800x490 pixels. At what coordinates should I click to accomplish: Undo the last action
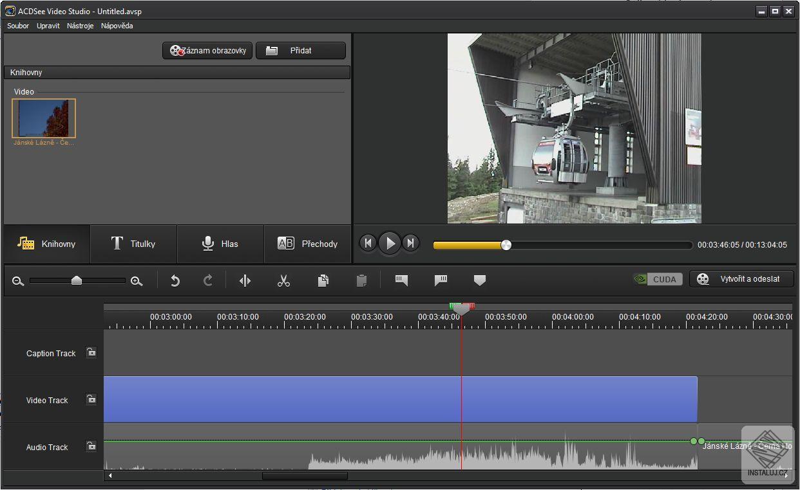coord(175,280)
